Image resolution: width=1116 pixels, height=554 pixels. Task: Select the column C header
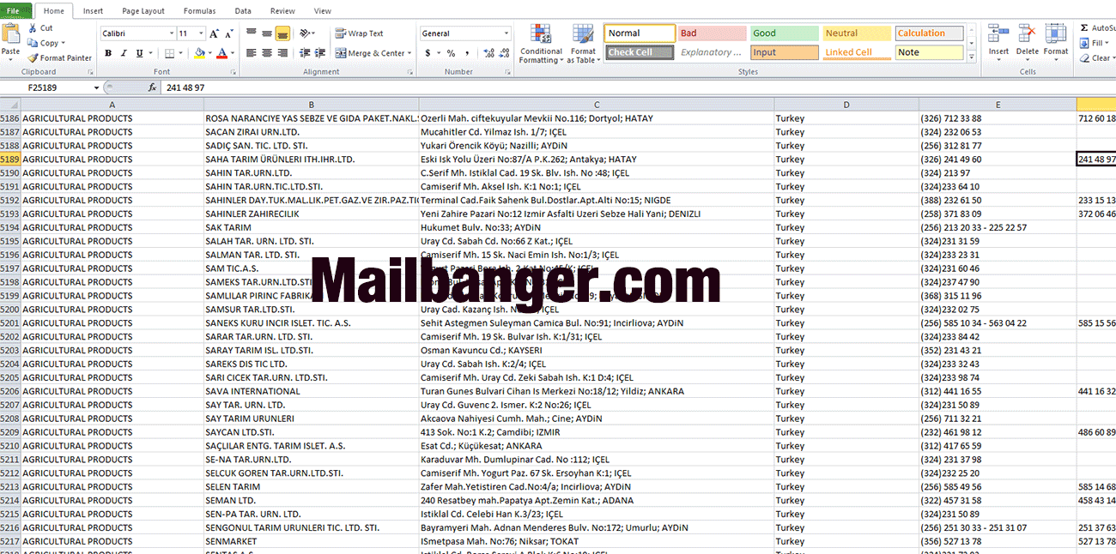597,105
